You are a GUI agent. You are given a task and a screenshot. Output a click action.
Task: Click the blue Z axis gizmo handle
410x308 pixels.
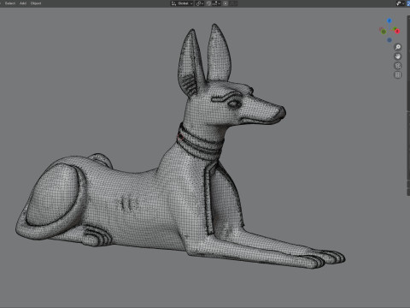point(389,21)
